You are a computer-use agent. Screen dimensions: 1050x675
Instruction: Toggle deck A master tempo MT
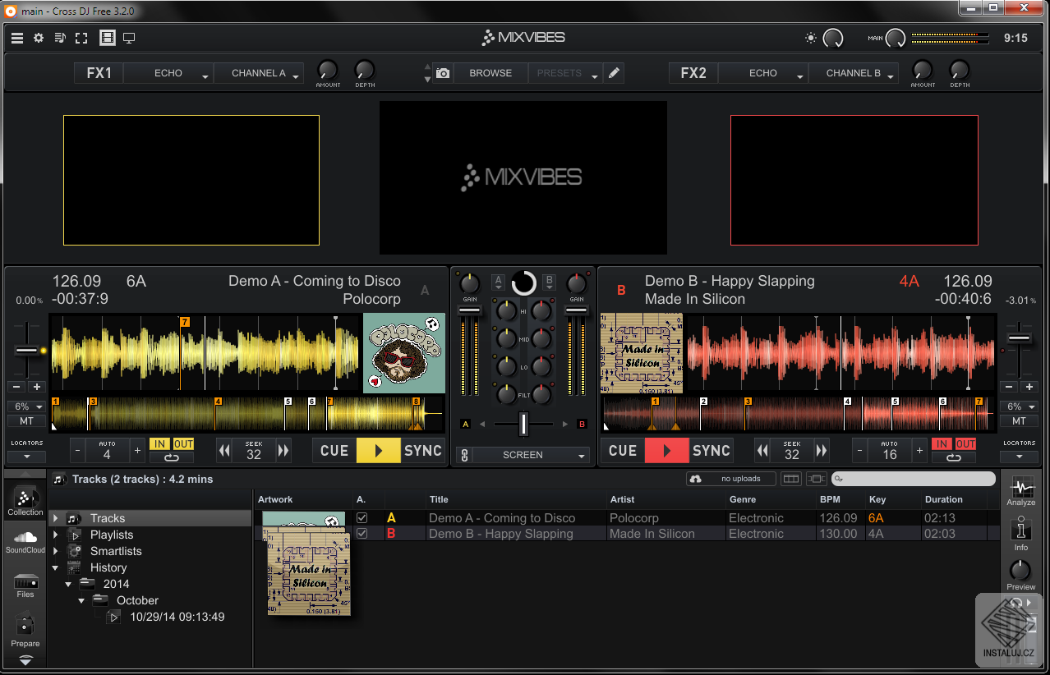click(x=26, y=421)
